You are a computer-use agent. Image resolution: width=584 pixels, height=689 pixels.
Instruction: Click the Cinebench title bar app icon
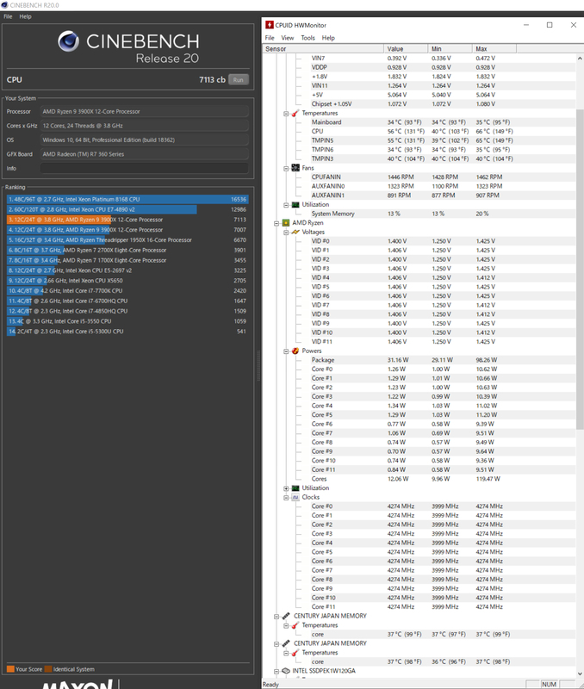pyautogui.click(x=4, y=5)
